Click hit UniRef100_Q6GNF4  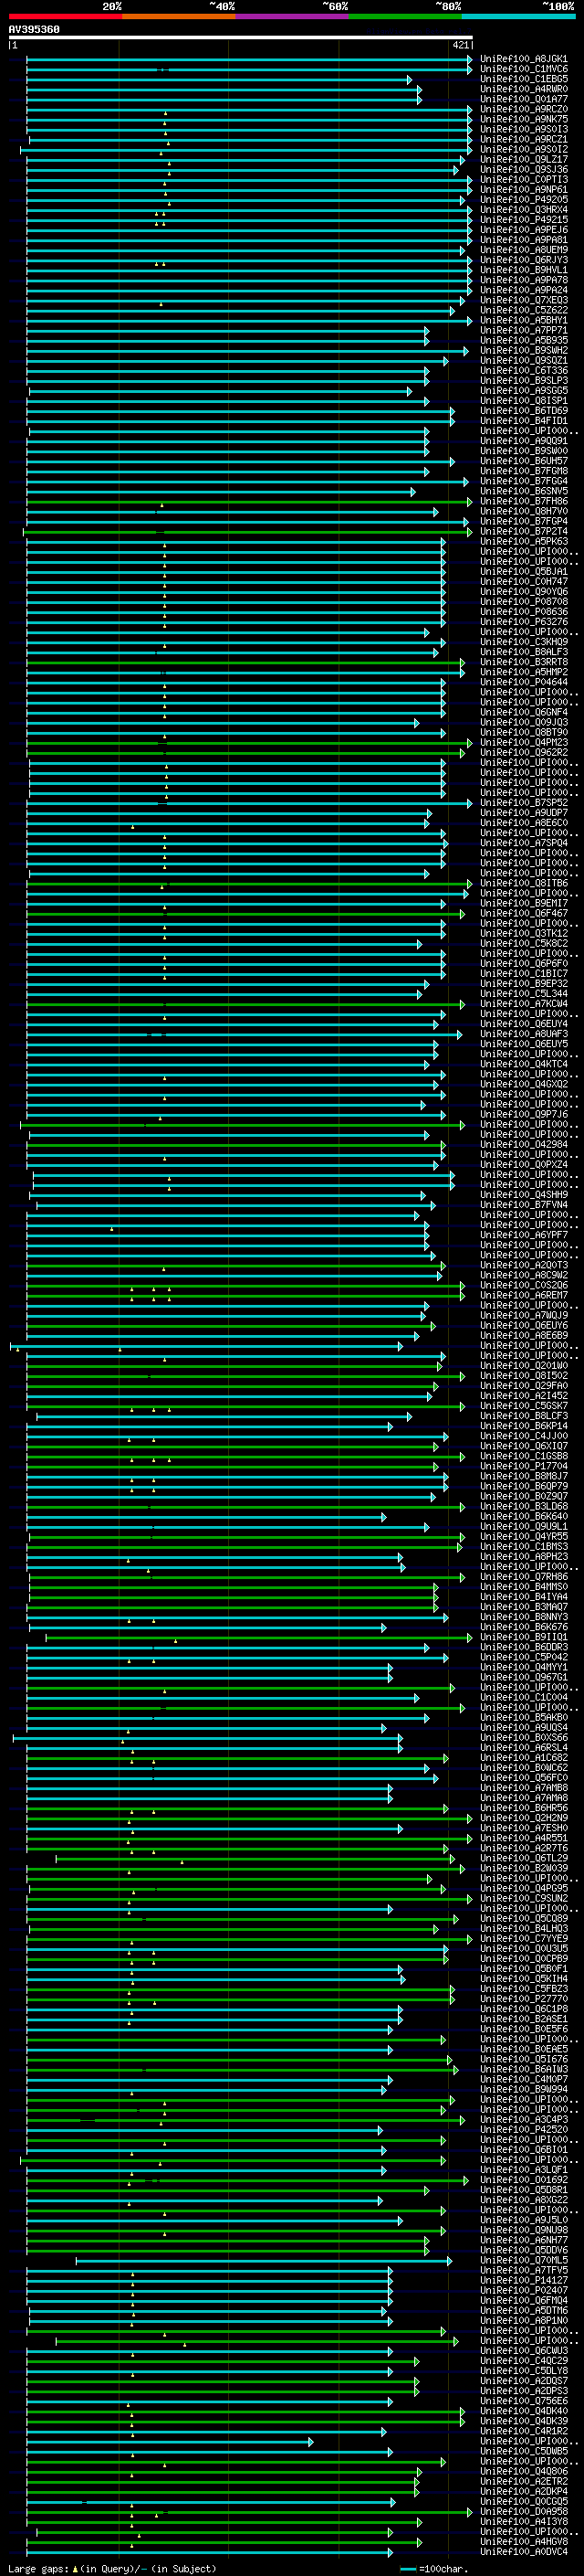pyautogui.click(x=524, y=713)
